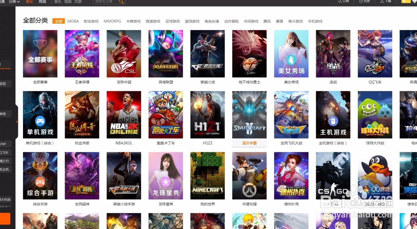Open 英雄联盟 game card
The height and width of the screenshot is (229, 417).
[x=166, y=54]
